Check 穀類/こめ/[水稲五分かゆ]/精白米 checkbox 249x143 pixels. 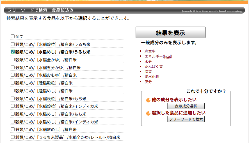coord(13,67)
